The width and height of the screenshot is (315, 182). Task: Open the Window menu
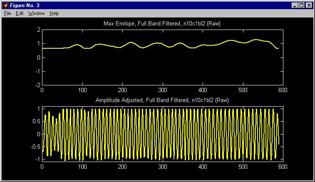pyautogui.click(x=36, y=13)
